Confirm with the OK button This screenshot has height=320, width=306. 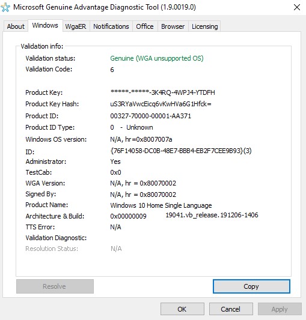182,309
